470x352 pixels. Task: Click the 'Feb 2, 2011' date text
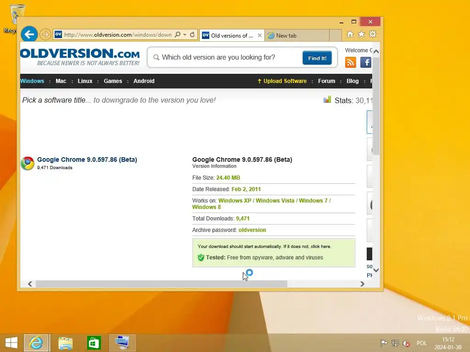[246, 189]
